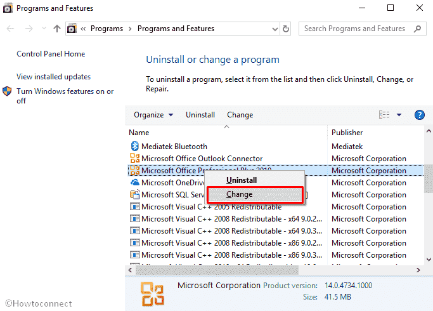Select Mediatek Bluetooth program name
The image size is (433, 311).
[174, 146]
